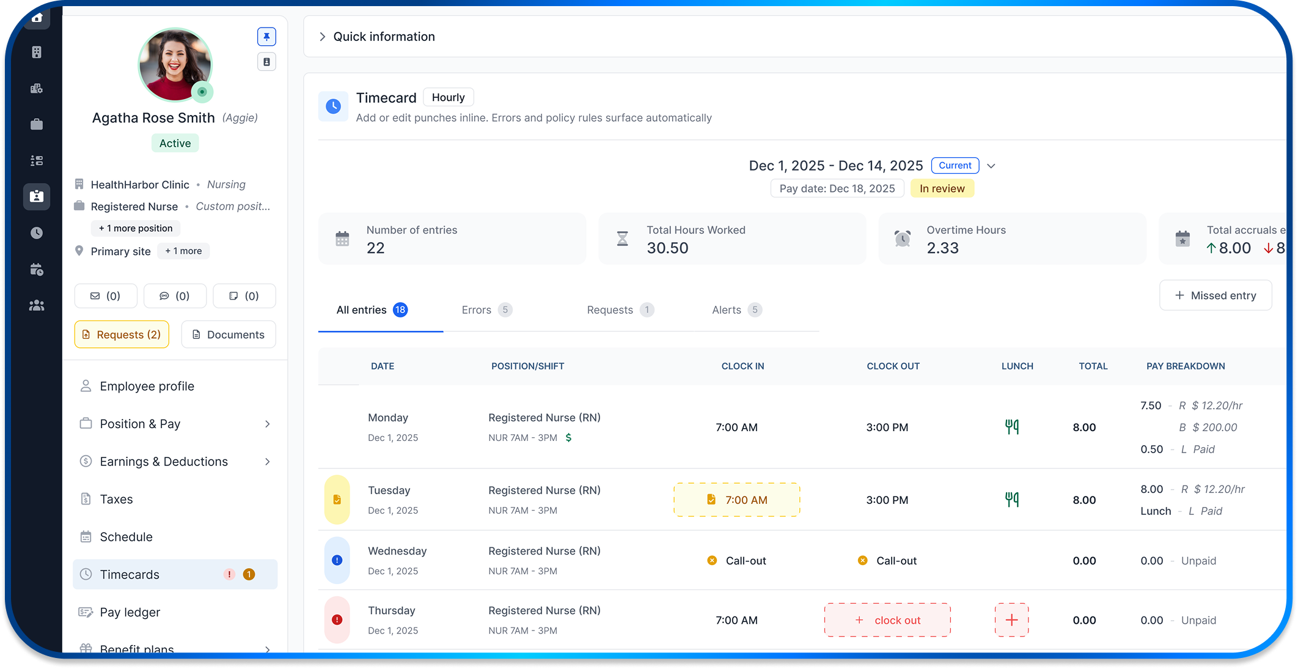Toggle the pin on Agatha's profile card
The width and height of the screenshot is (1298, 669).
click(x=266, y=37)
